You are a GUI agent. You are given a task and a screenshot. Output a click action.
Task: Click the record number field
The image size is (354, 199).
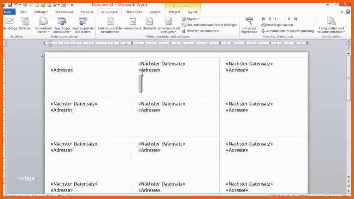pos(279,19)
